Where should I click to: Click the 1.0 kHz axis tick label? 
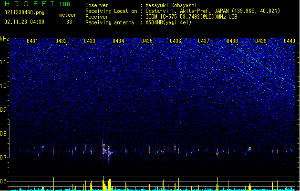4,86
